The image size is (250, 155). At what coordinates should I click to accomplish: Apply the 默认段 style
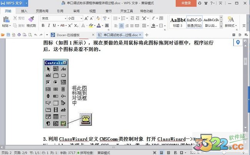211,22
